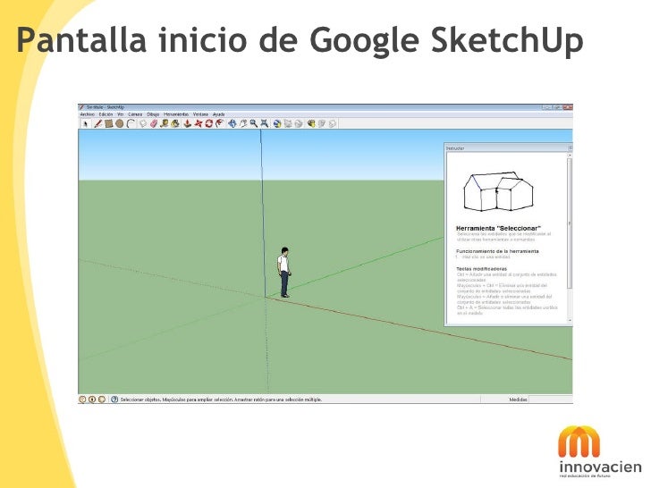This screenshot has height=488, width=651.
Task: Click third round status bar icon
Action: 102,400
